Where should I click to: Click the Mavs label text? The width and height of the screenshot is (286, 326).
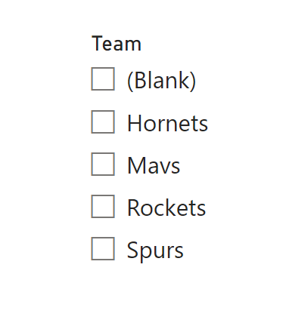[x=154, y=165]
